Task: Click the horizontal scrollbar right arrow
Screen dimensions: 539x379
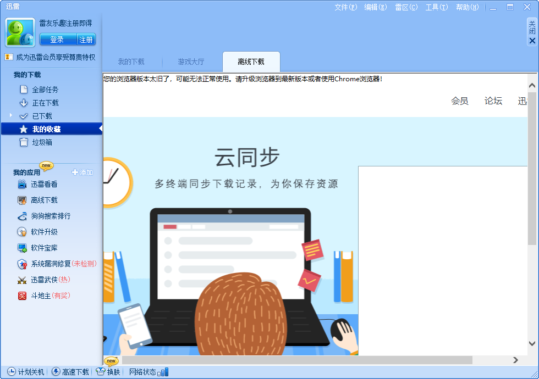Action: click(515, 360)
